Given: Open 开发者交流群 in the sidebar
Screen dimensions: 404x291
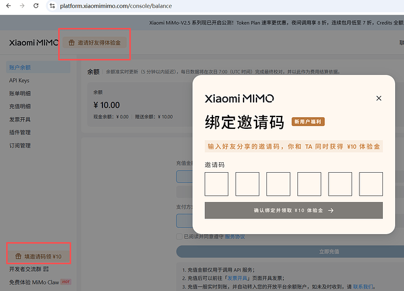Looking at the screenshot, I should point(25,269).
